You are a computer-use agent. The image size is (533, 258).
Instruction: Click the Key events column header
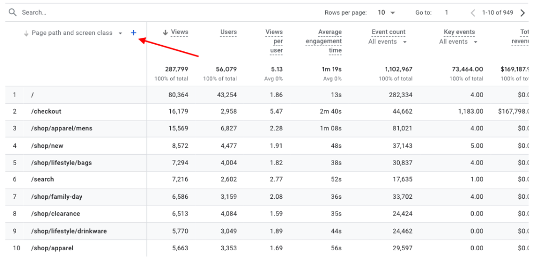click(459, 32)
